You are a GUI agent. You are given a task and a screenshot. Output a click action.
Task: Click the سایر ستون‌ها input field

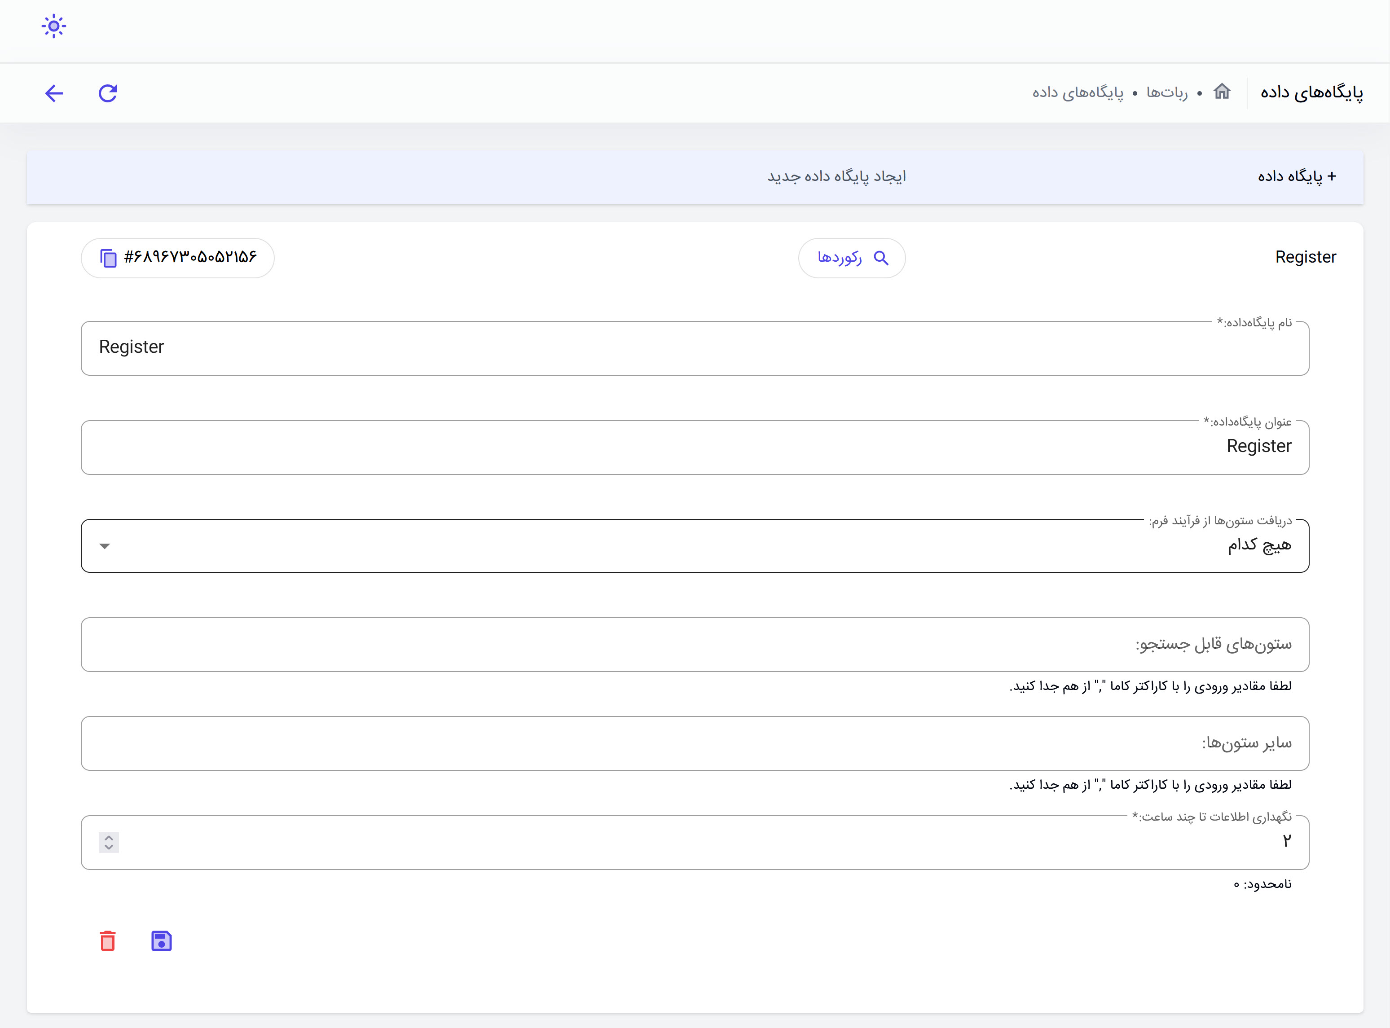click(695, 743)
